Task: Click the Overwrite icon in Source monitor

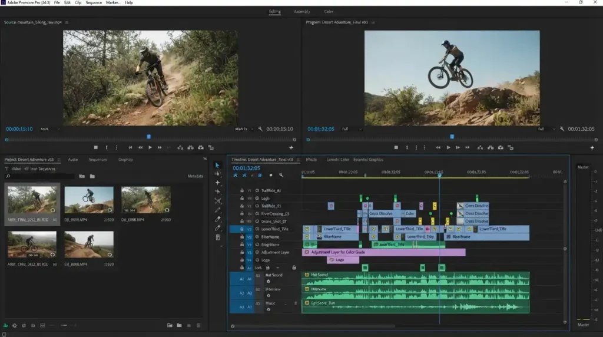Action: pyautogui.click(x=190, y=147)
